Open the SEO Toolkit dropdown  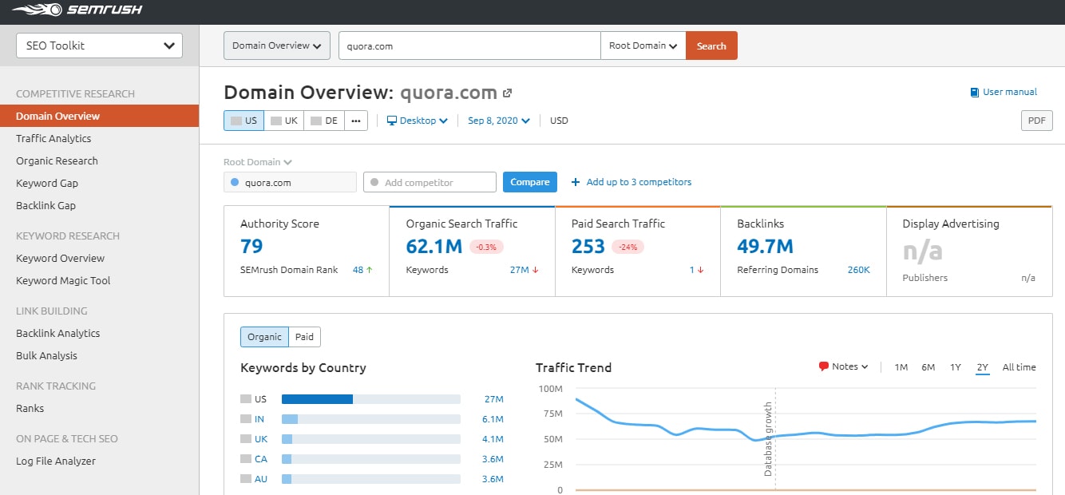[99, 46]
